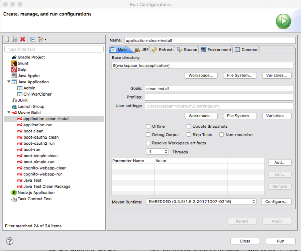
Task: Enable the Offline checkbox
Action: pos(148,126)
